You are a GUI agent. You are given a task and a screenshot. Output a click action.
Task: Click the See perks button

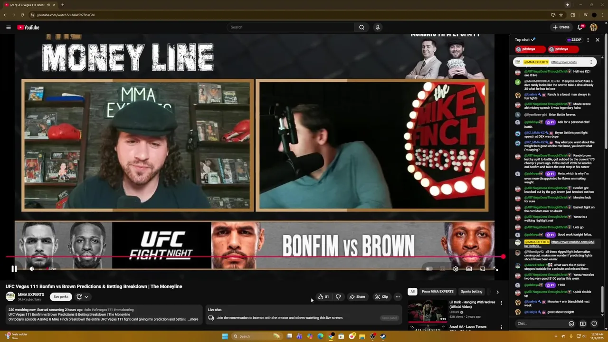61,296
